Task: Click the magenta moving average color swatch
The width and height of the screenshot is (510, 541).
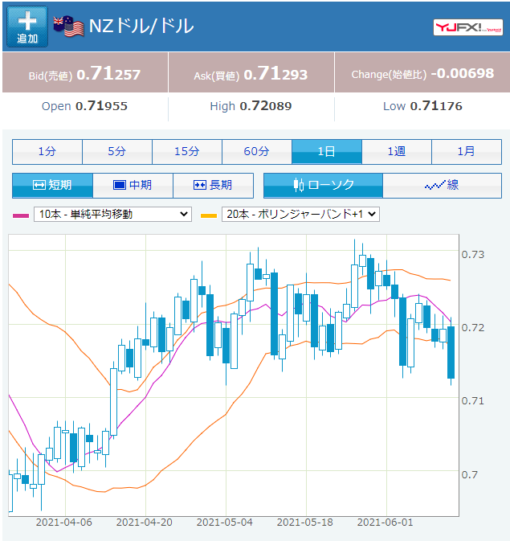Action: (x=21, y=215)
